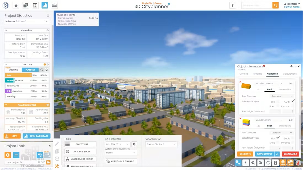Switch to the Calculations tab

click(289, 74)
